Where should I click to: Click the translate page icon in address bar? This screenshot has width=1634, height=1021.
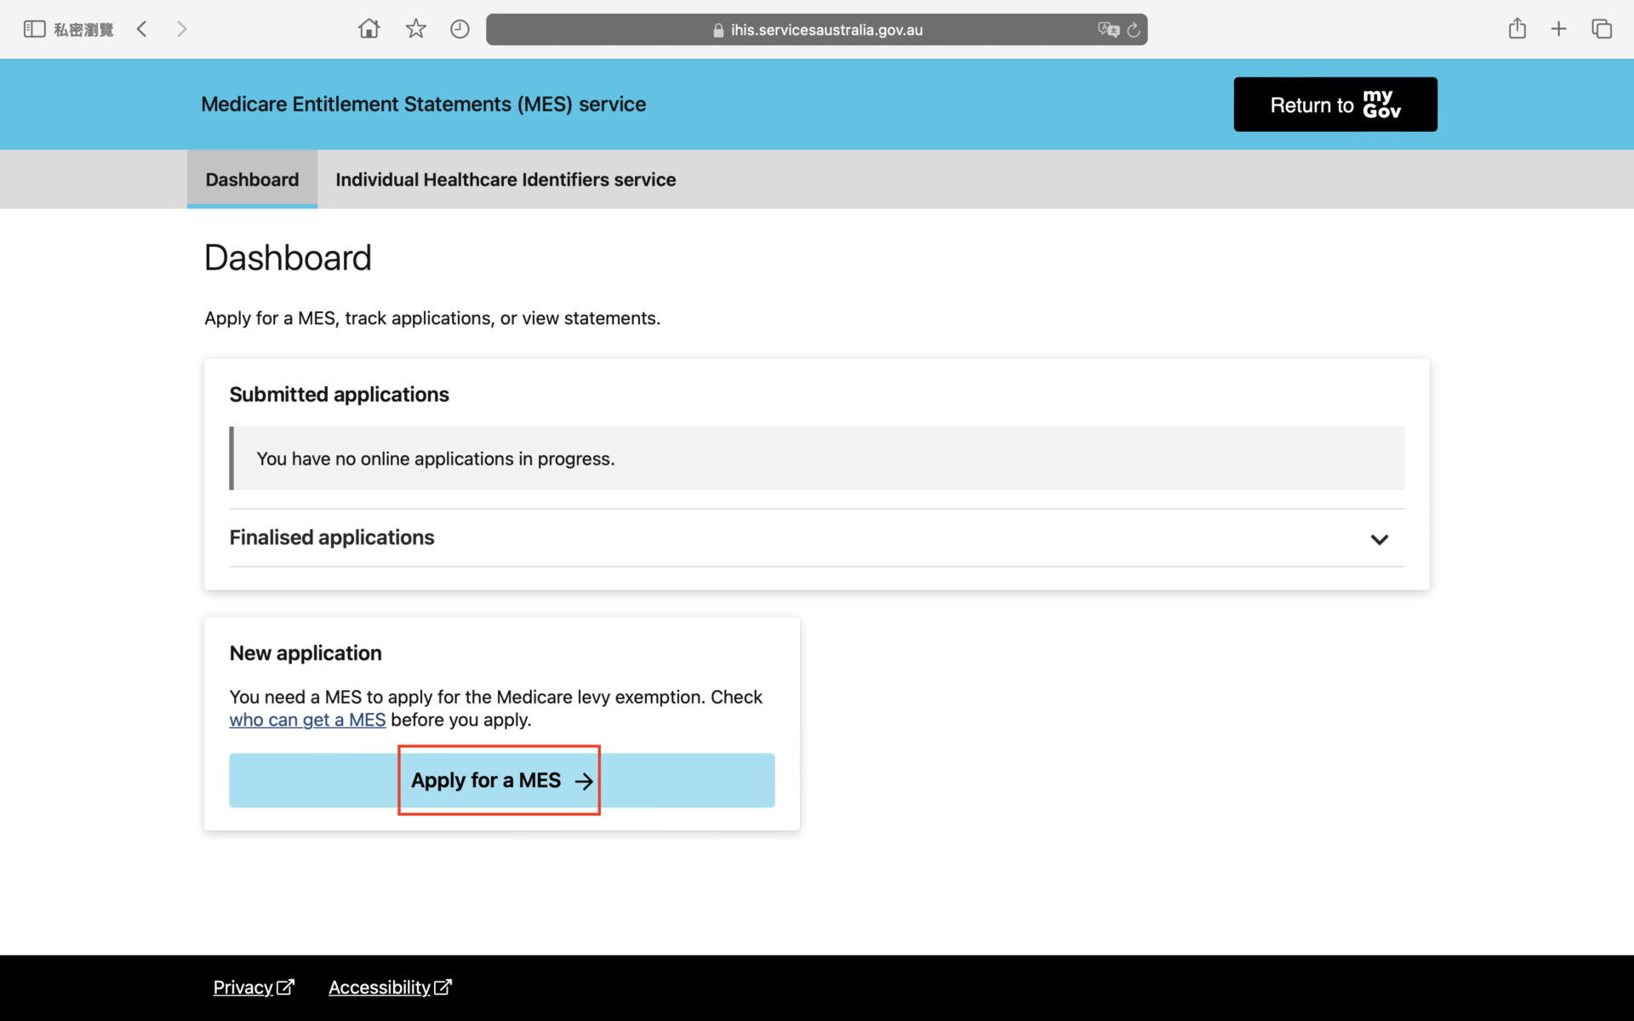coord(1107,30)
